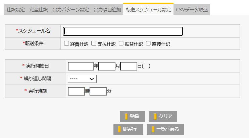Image resolution: width=249 pixels, height=138 pixels.
Task: Go to the 出力パターン設定 tab
Action: point(71,9)
